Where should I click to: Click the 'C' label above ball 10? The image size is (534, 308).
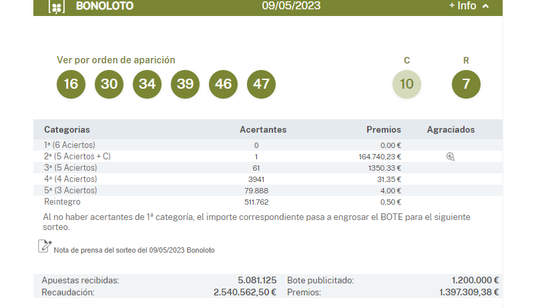pyautogui.click(x=407, y=61)
